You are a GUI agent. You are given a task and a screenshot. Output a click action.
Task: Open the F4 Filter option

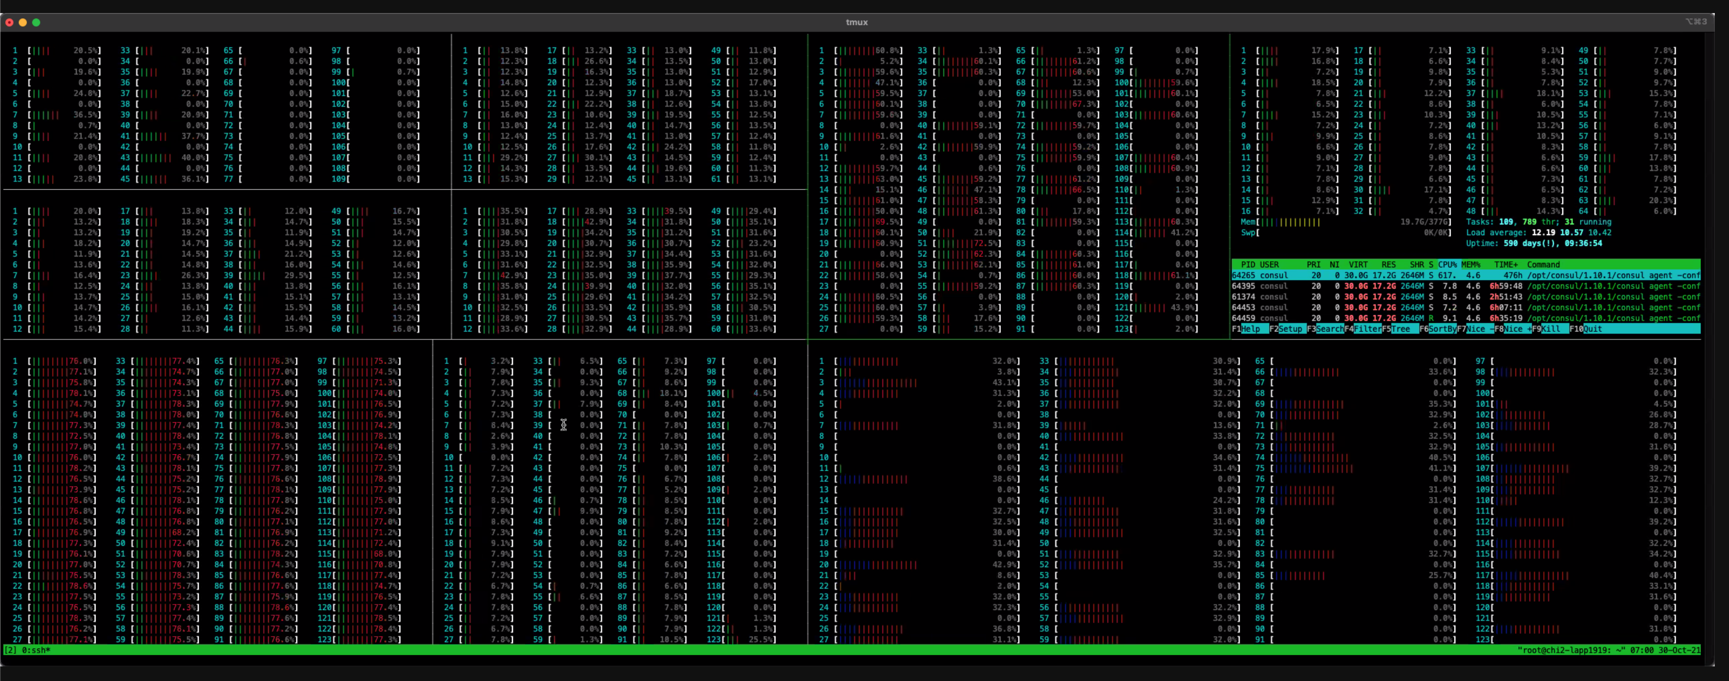[1367, 329]
